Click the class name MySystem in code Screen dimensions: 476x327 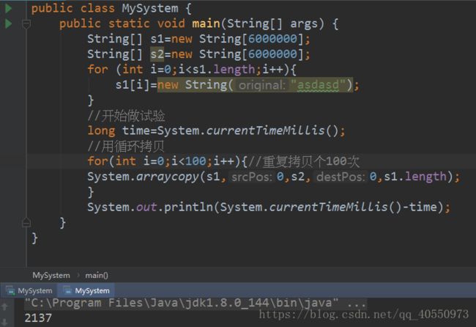point(150,8)
